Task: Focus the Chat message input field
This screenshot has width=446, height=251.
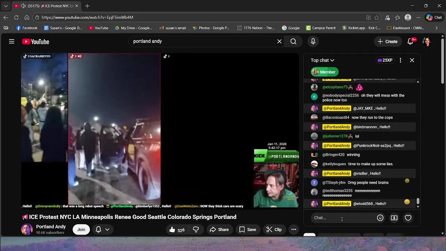Action: [343, 218]
